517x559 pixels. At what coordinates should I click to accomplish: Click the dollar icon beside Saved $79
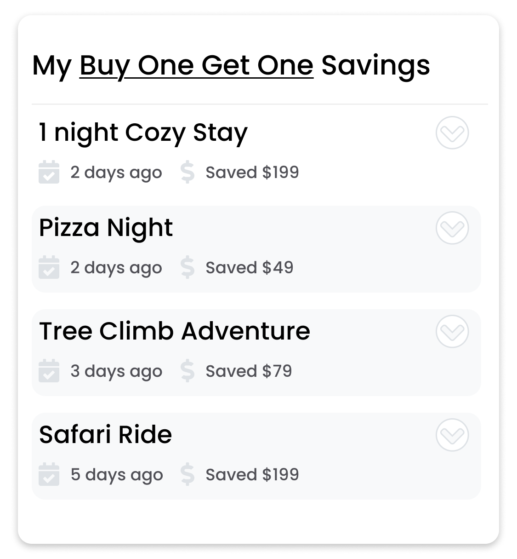(x=187, y=371)
